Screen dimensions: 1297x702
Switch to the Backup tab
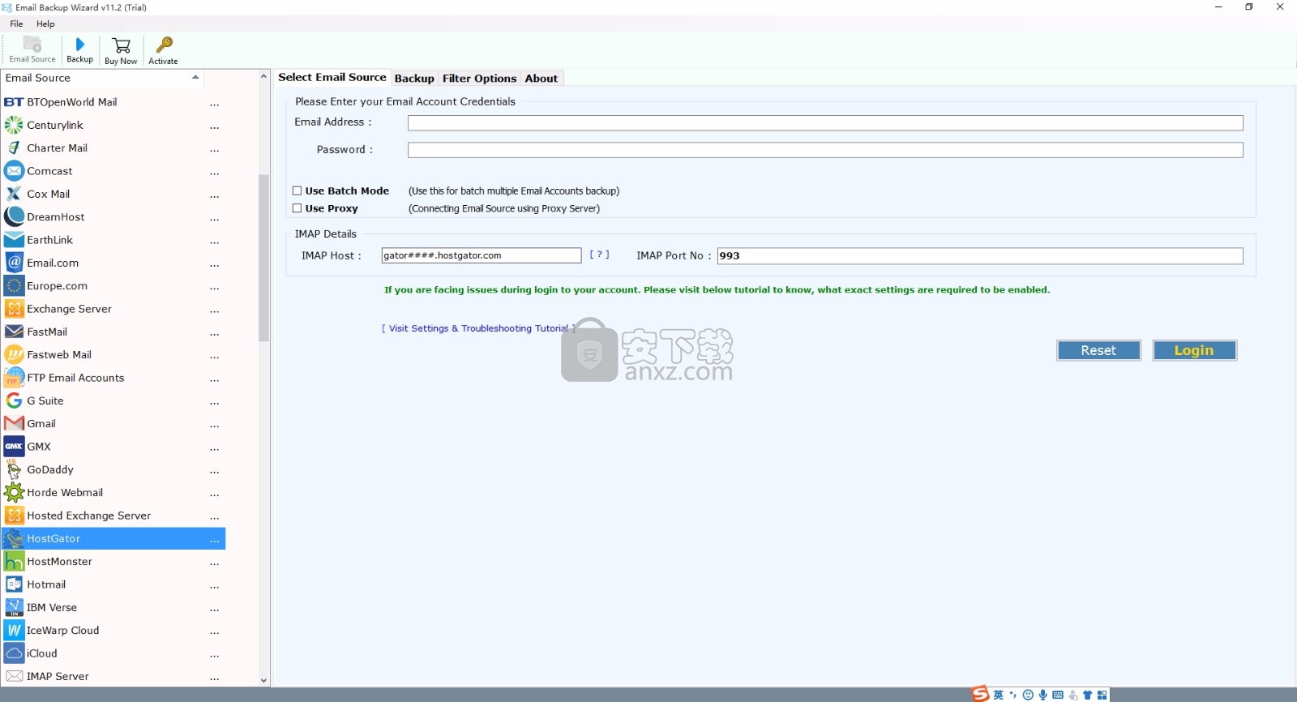pos(414,79)
